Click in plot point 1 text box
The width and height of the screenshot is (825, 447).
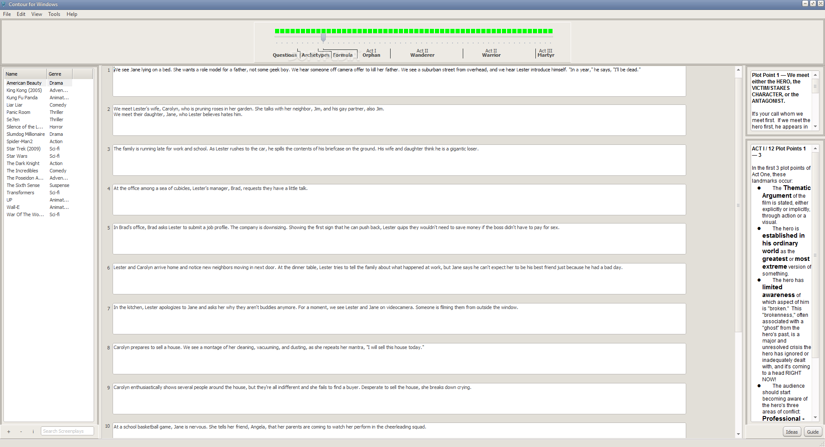point(399,81)
